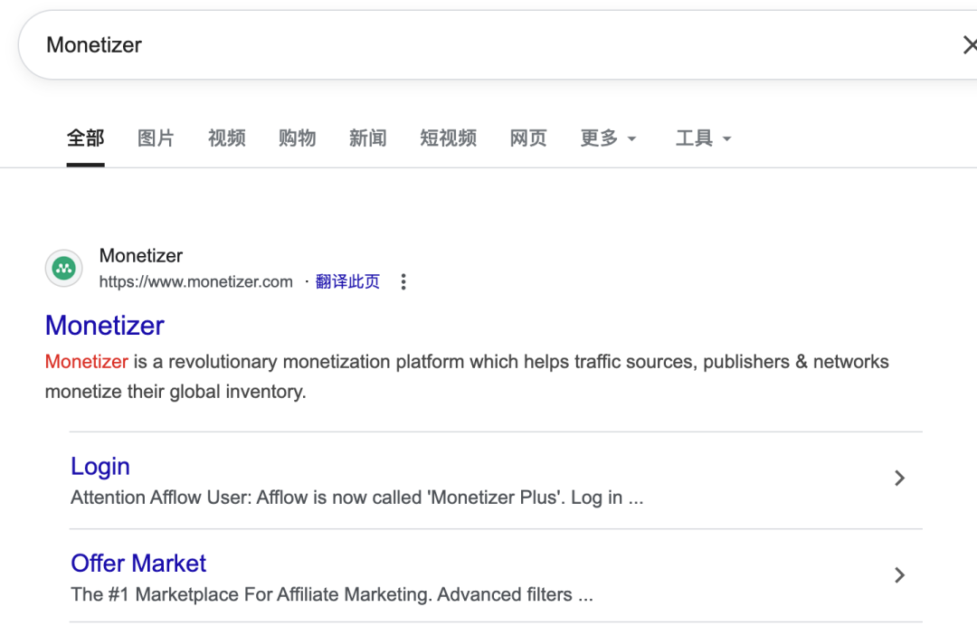Click the https://www.monetizer.com URL text

click(x=195, y=282)
